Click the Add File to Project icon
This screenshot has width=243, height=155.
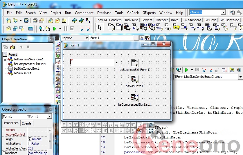point(51,20)
